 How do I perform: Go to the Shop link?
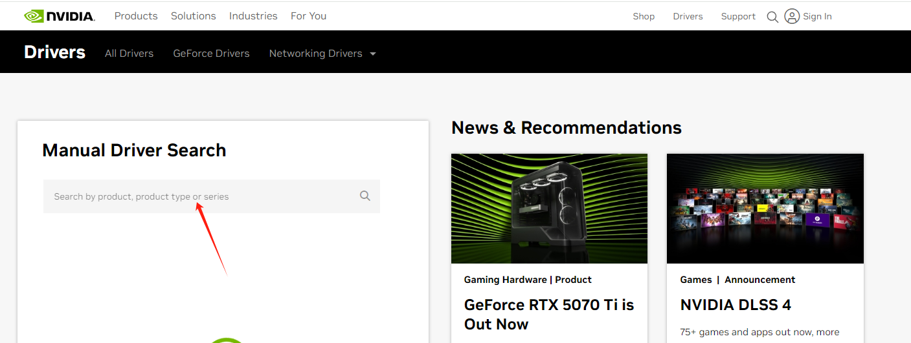coord(644,16)
